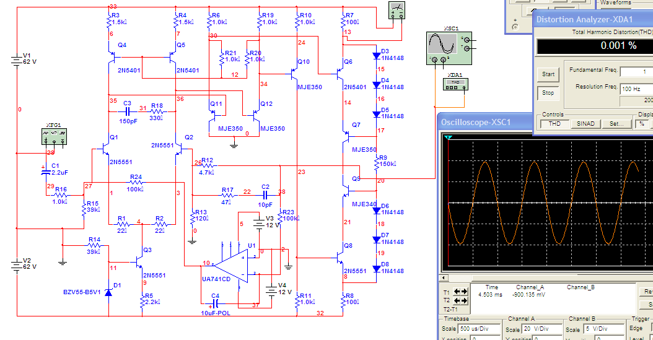Select capacitor C3 150pF
The width and height of the screenshot is (653, 340).
coord(128,111)
